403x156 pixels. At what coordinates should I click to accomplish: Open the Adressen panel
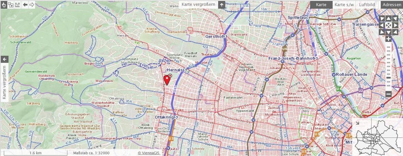point(392,5)
